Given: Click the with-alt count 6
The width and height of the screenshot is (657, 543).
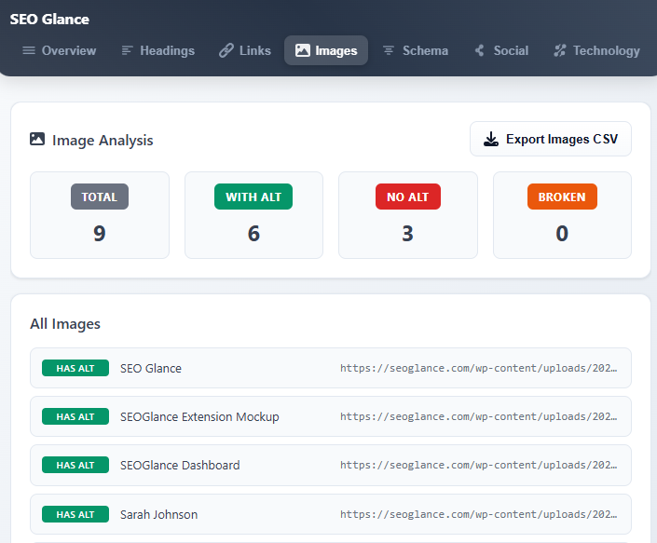Looking at the screenshot, I should coord(253,234).
